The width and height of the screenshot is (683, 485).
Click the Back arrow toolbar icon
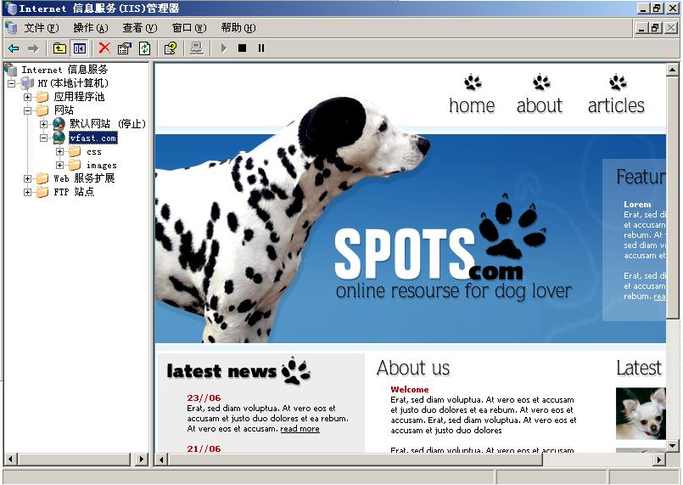click(x=14, y=48)
